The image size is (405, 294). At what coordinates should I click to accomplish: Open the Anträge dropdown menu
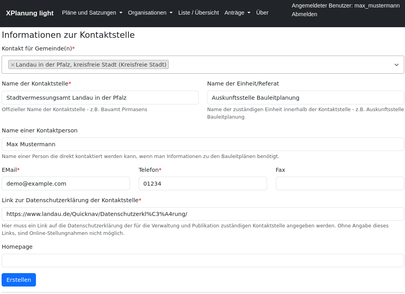click(x=237, y=13)
